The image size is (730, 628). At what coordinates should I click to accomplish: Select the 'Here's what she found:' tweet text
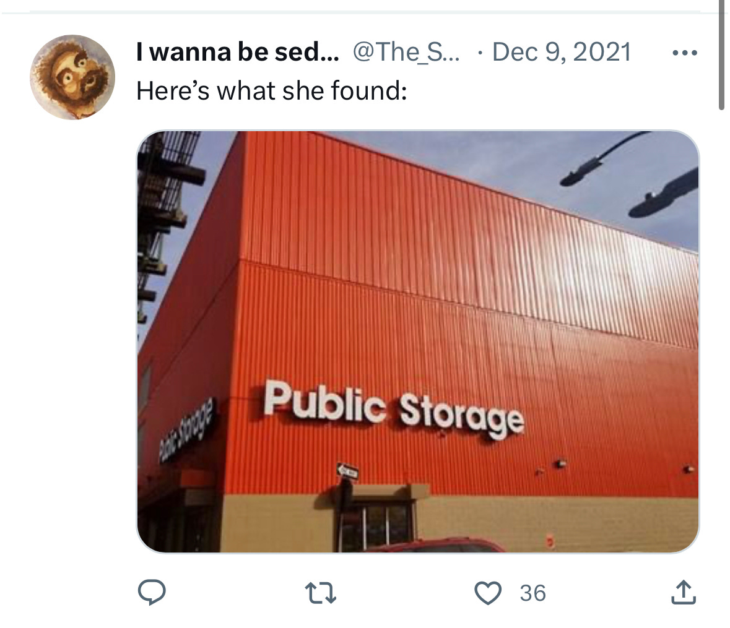[x=272, y=90]
